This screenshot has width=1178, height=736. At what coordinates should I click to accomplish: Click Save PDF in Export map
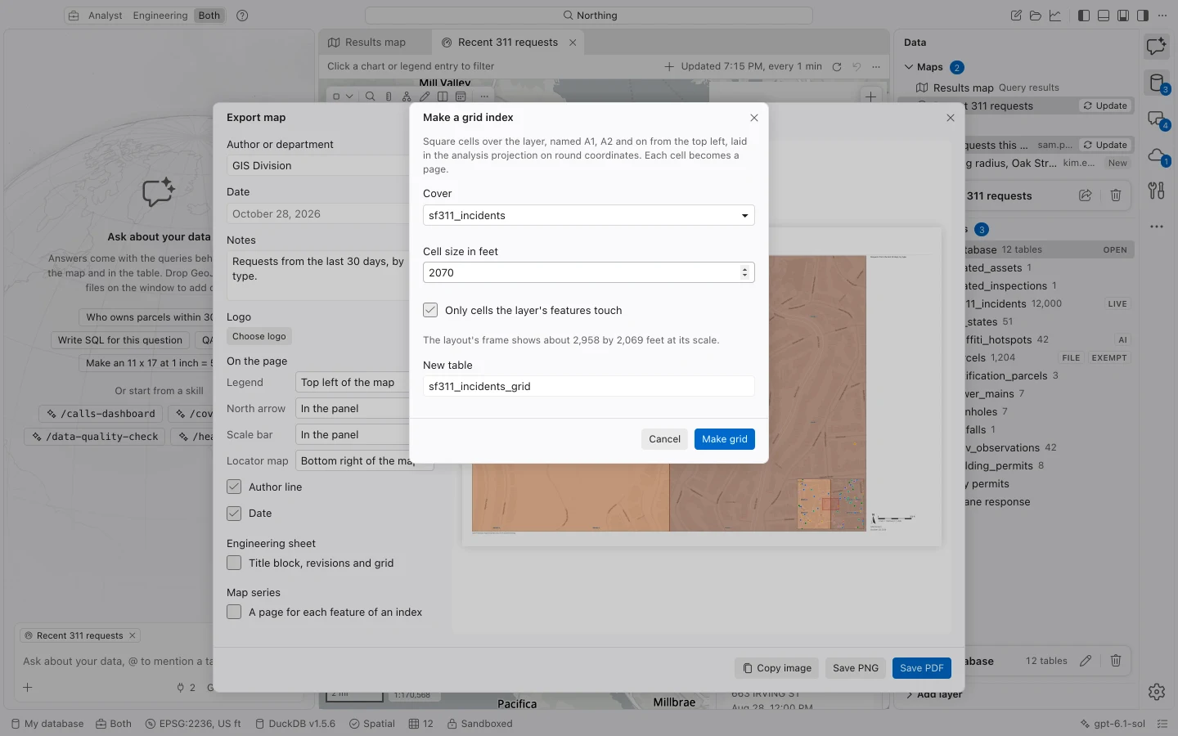922,668
